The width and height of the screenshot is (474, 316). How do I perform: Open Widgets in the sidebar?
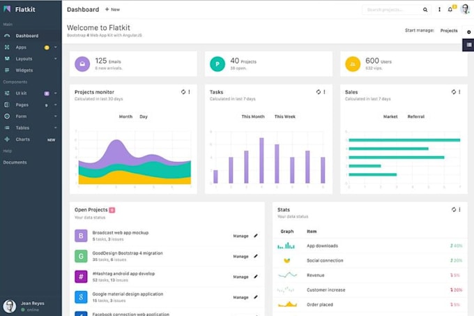click(24, 70)
